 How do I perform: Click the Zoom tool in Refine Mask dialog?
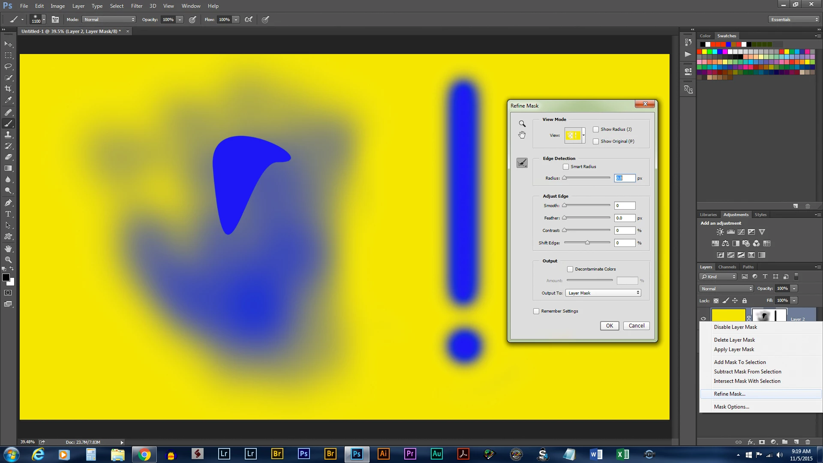pos(522,124)
